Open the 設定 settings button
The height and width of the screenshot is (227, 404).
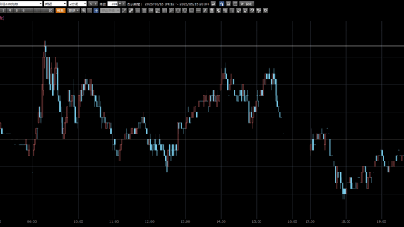[x=247, y=4]
